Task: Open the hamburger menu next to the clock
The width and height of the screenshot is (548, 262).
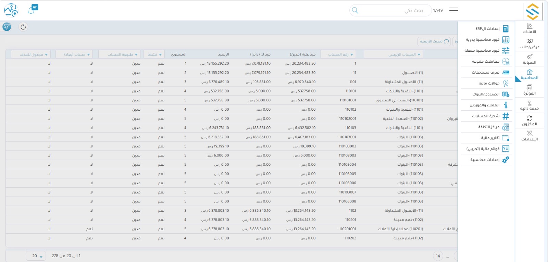Action: (454, 10)
